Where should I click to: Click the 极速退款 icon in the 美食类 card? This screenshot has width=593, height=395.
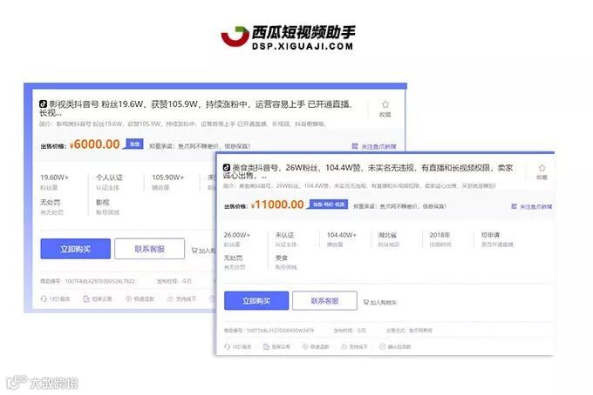[x=305, y=346]
